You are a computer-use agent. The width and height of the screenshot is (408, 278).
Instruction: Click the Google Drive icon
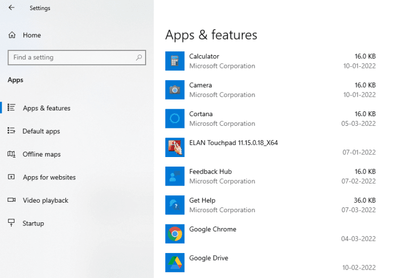coord(175,262)
